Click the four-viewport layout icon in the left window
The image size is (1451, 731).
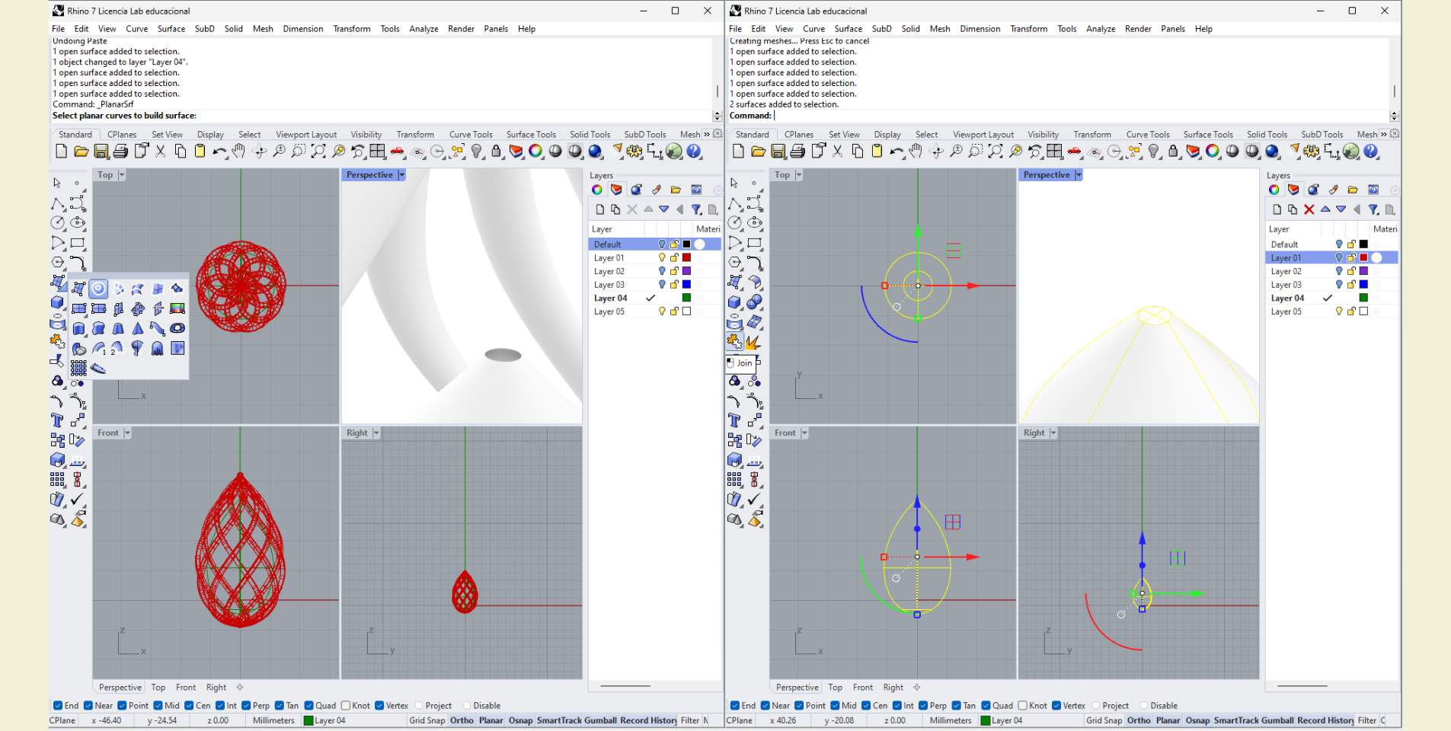(x=378, y=152)
